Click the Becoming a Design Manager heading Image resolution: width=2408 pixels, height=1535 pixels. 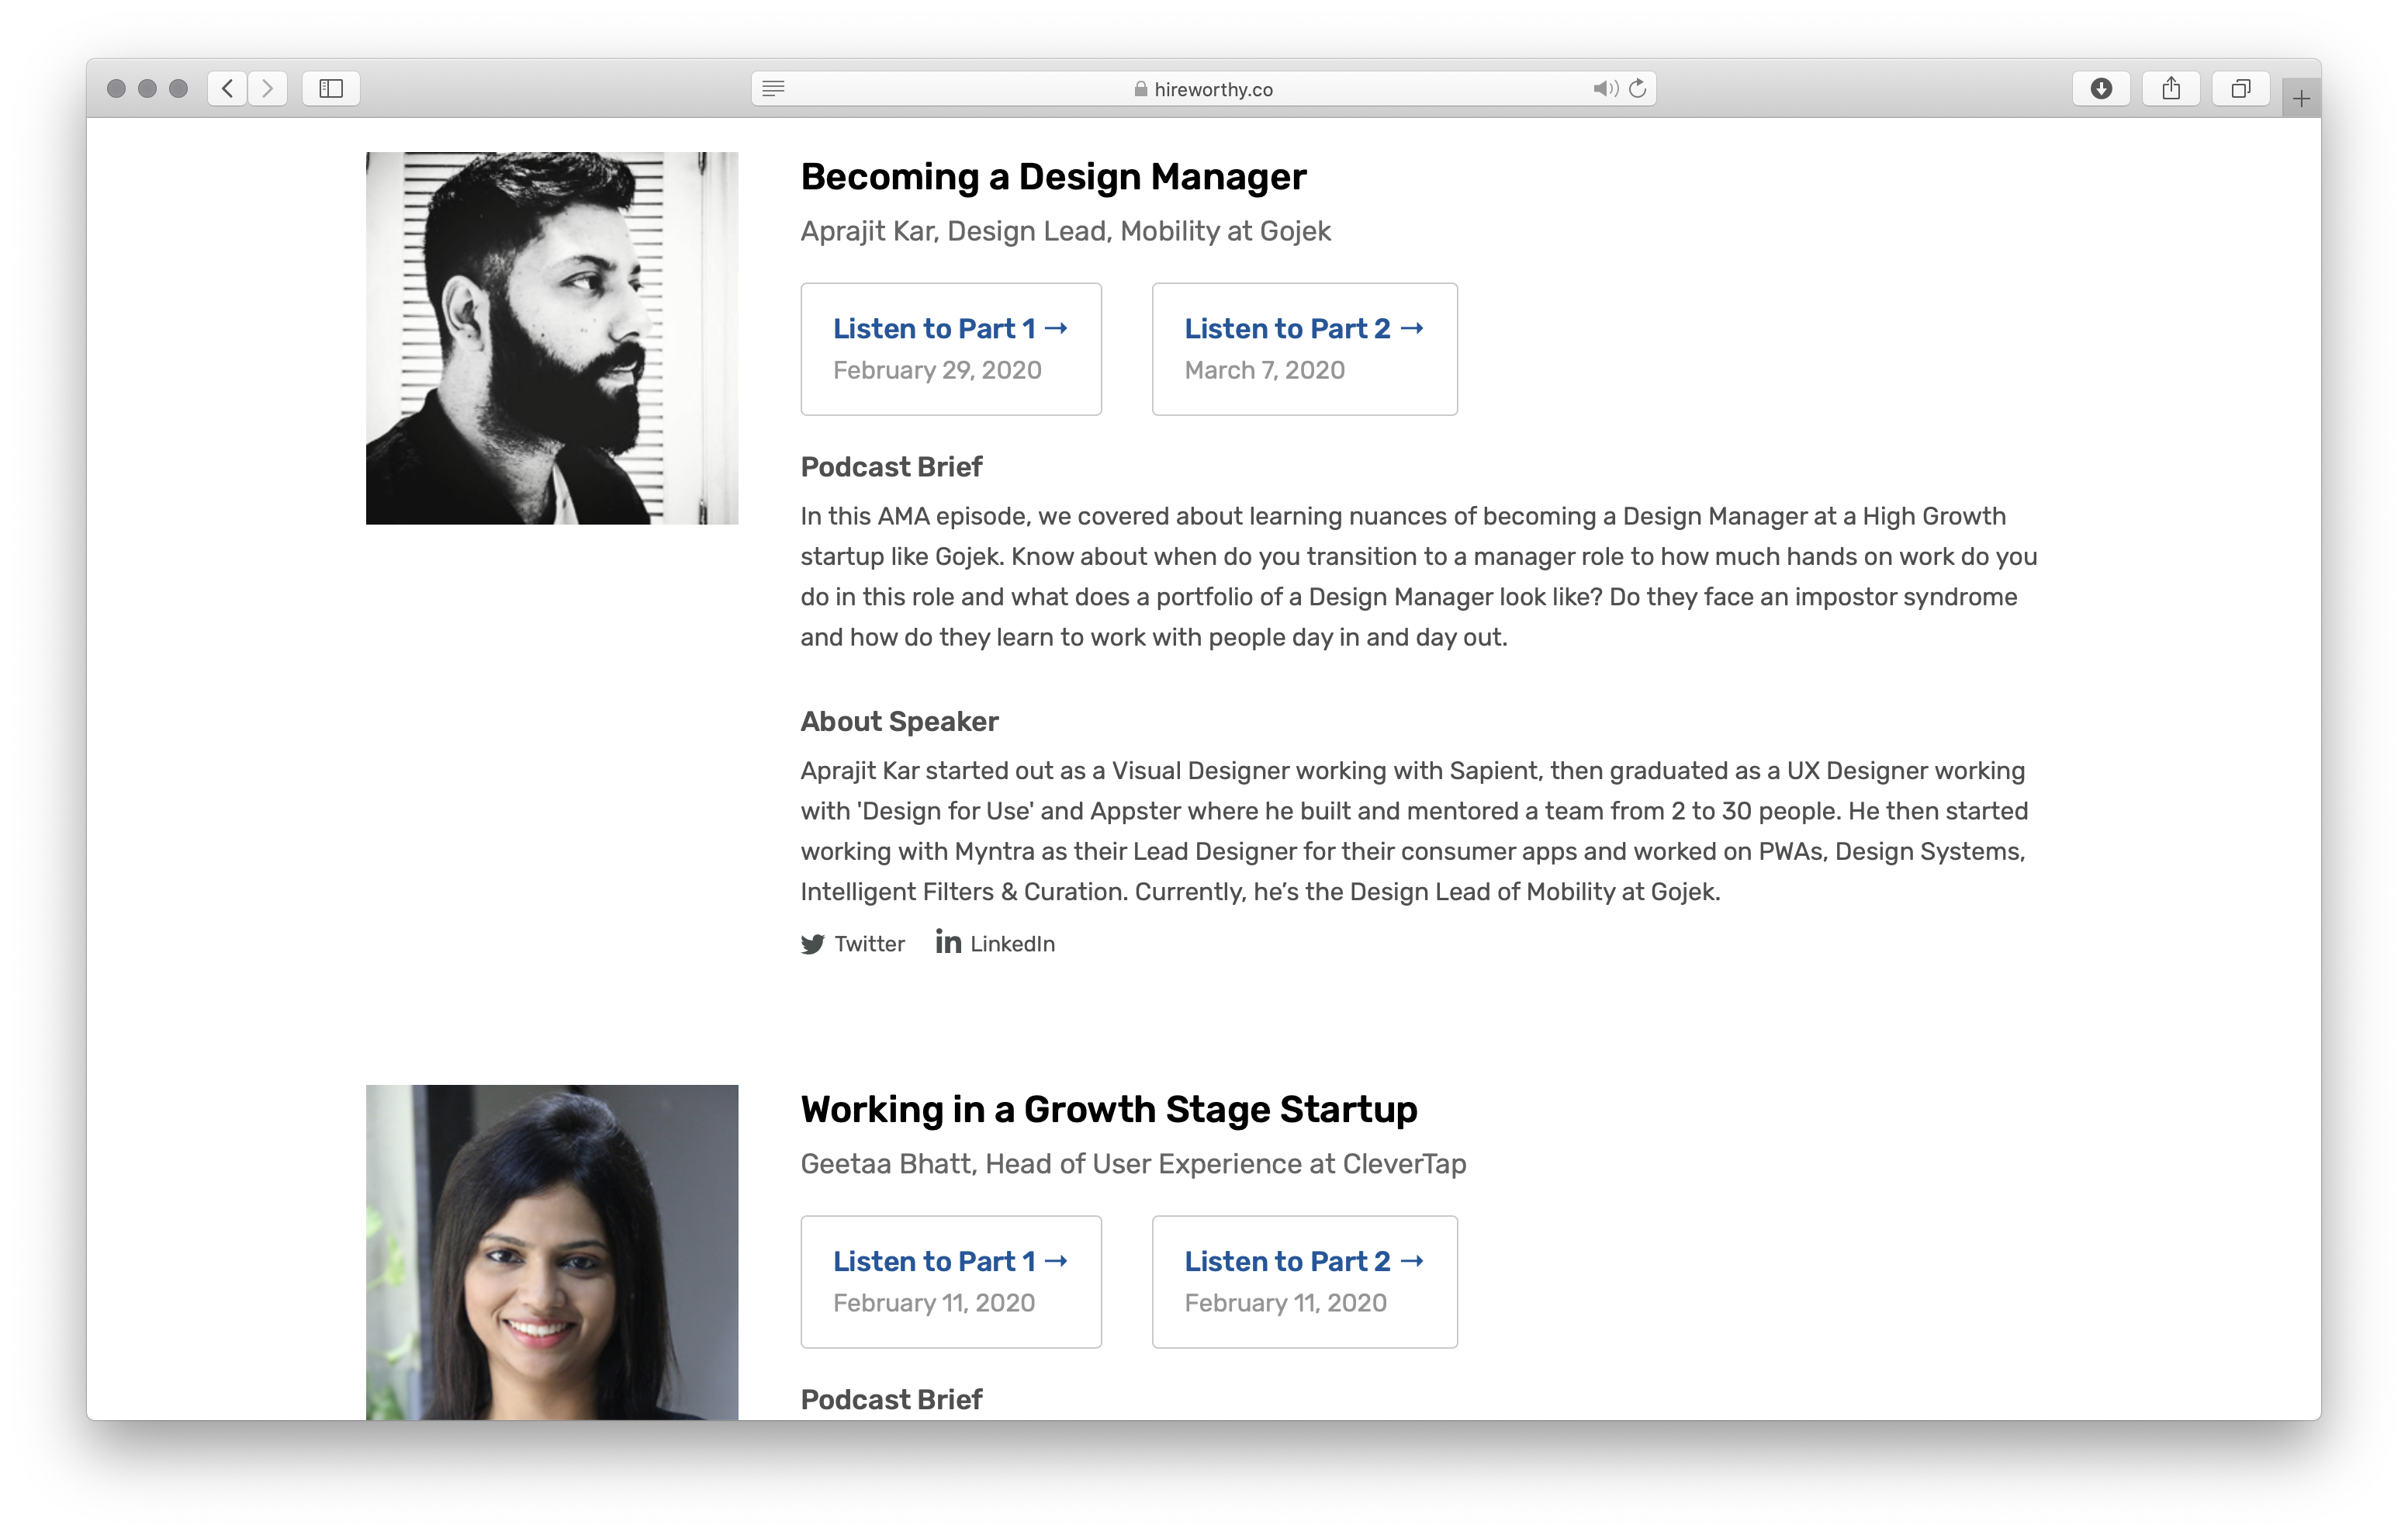pyautogui.click(x=1053, y=177)
